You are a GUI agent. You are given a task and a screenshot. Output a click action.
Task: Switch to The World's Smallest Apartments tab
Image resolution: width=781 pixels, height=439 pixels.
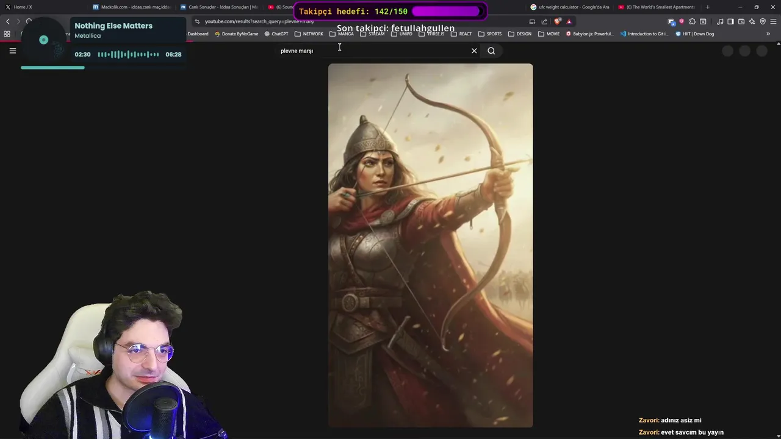(x=657, y=7)
